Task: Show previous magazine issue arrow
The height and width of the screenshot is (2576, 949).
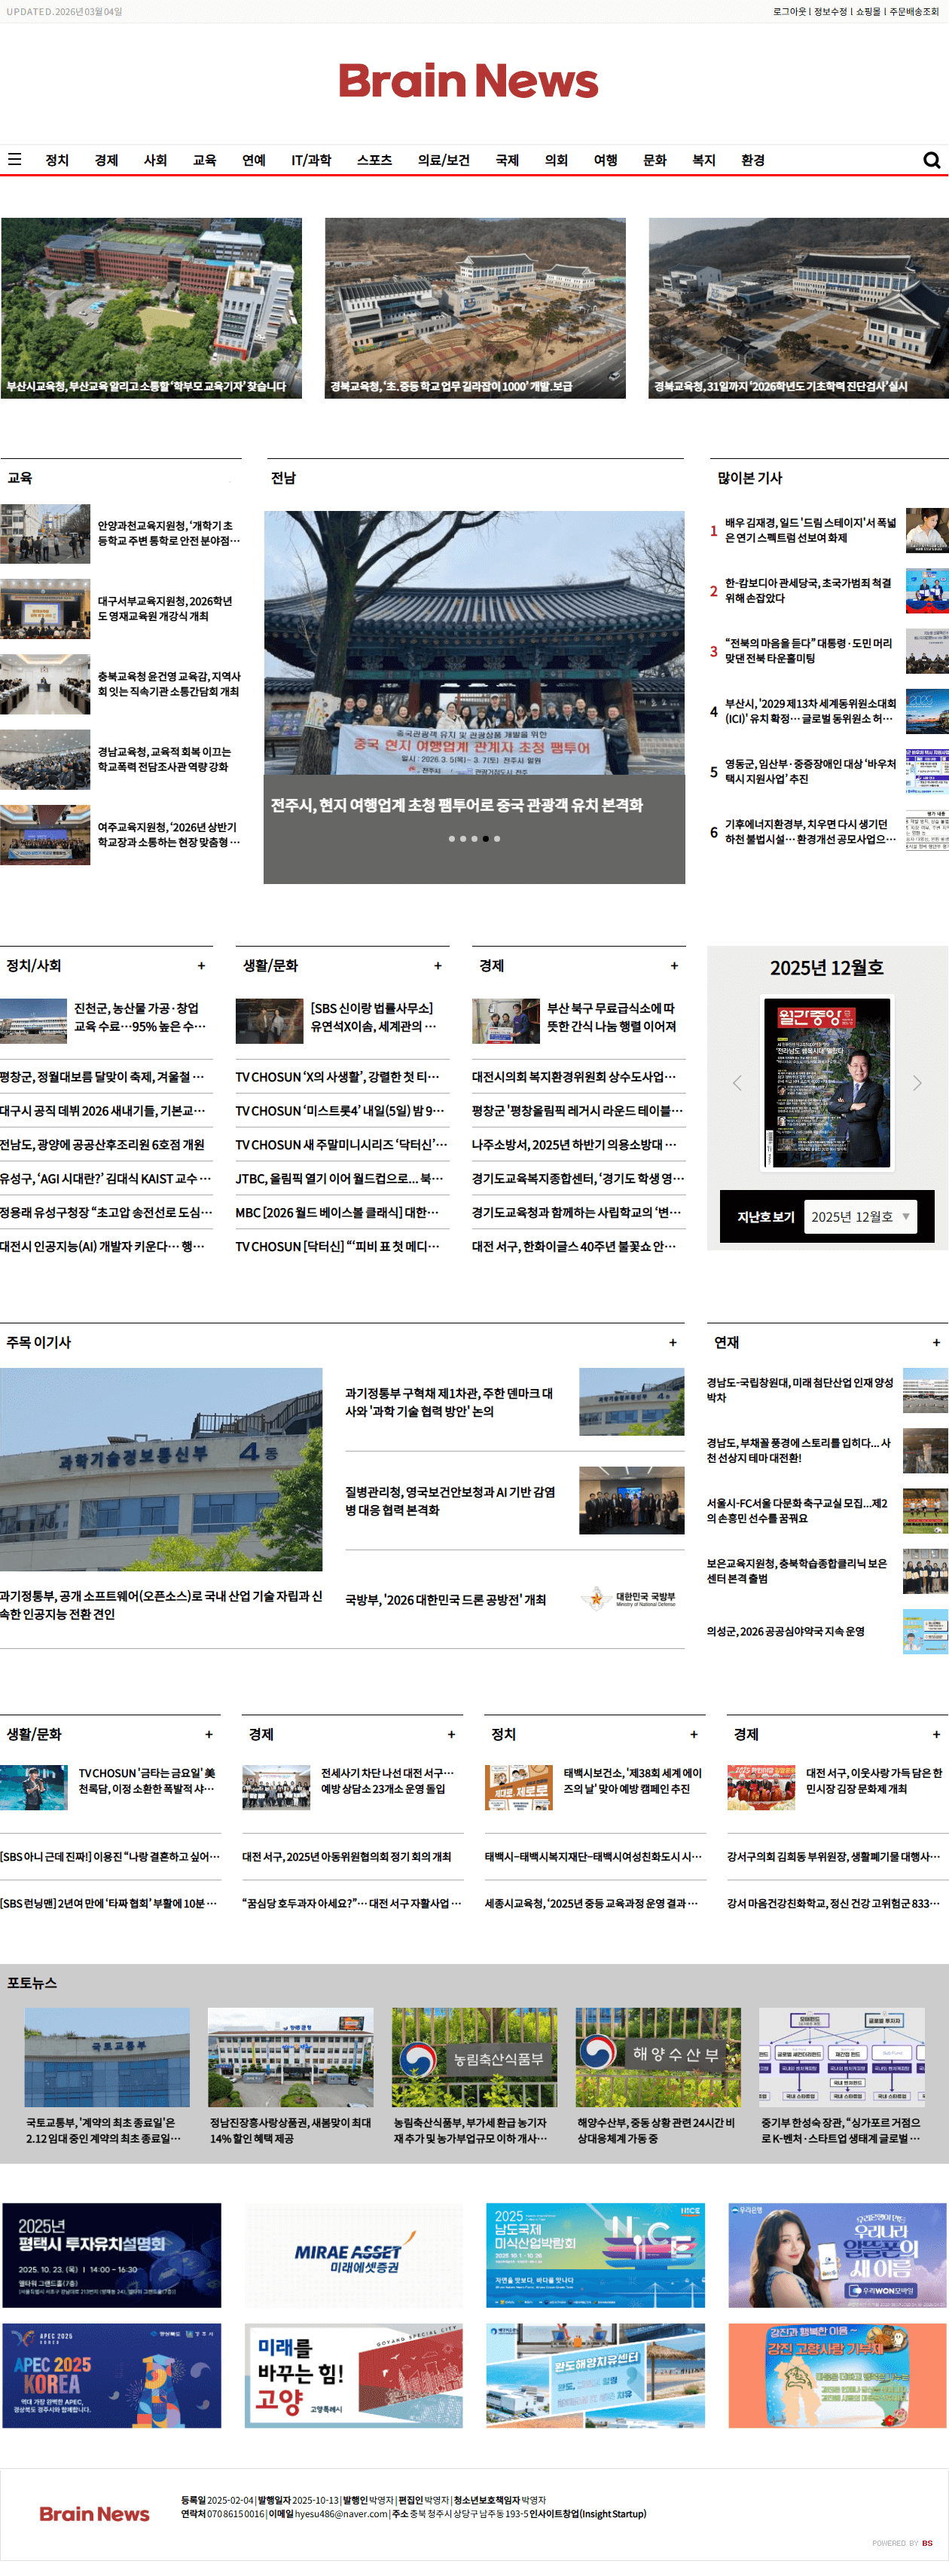Action: coord(737,1083)
